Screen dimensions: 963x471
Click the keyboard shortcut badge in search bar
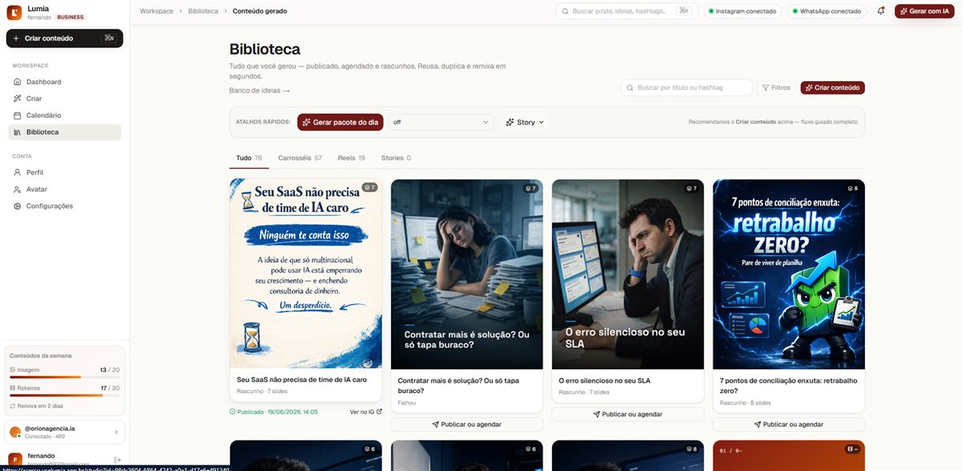(x=684, y=11)
